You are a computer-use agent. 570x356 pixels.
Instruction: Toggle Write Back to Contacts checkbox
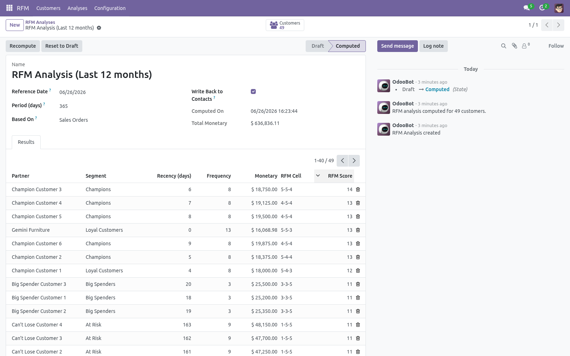pos(253,91)
